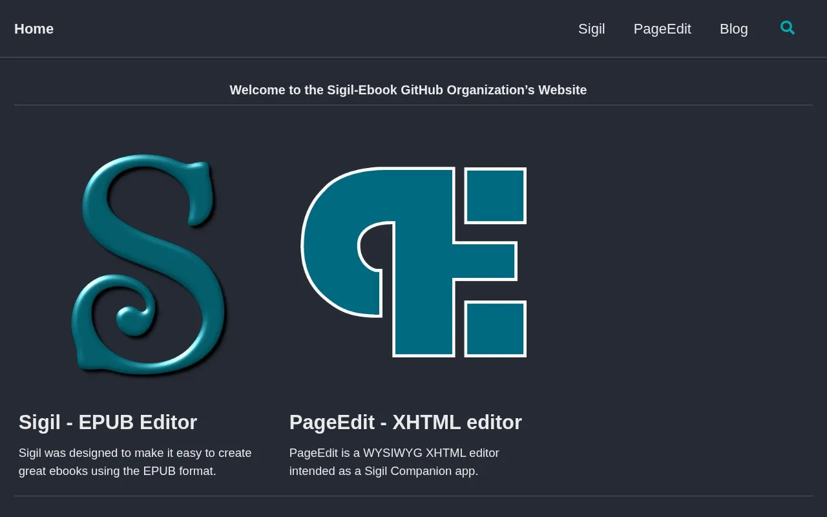Click the Sigil S logo image

tap(149, 265)
